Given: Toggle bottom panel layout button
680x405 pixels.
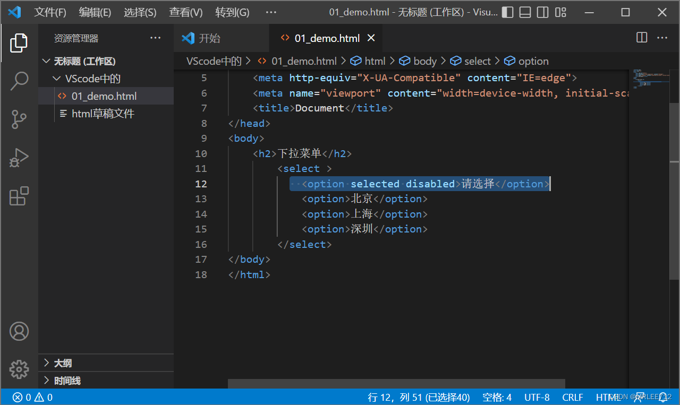Looking at the screenshot, I should point(525,12).
